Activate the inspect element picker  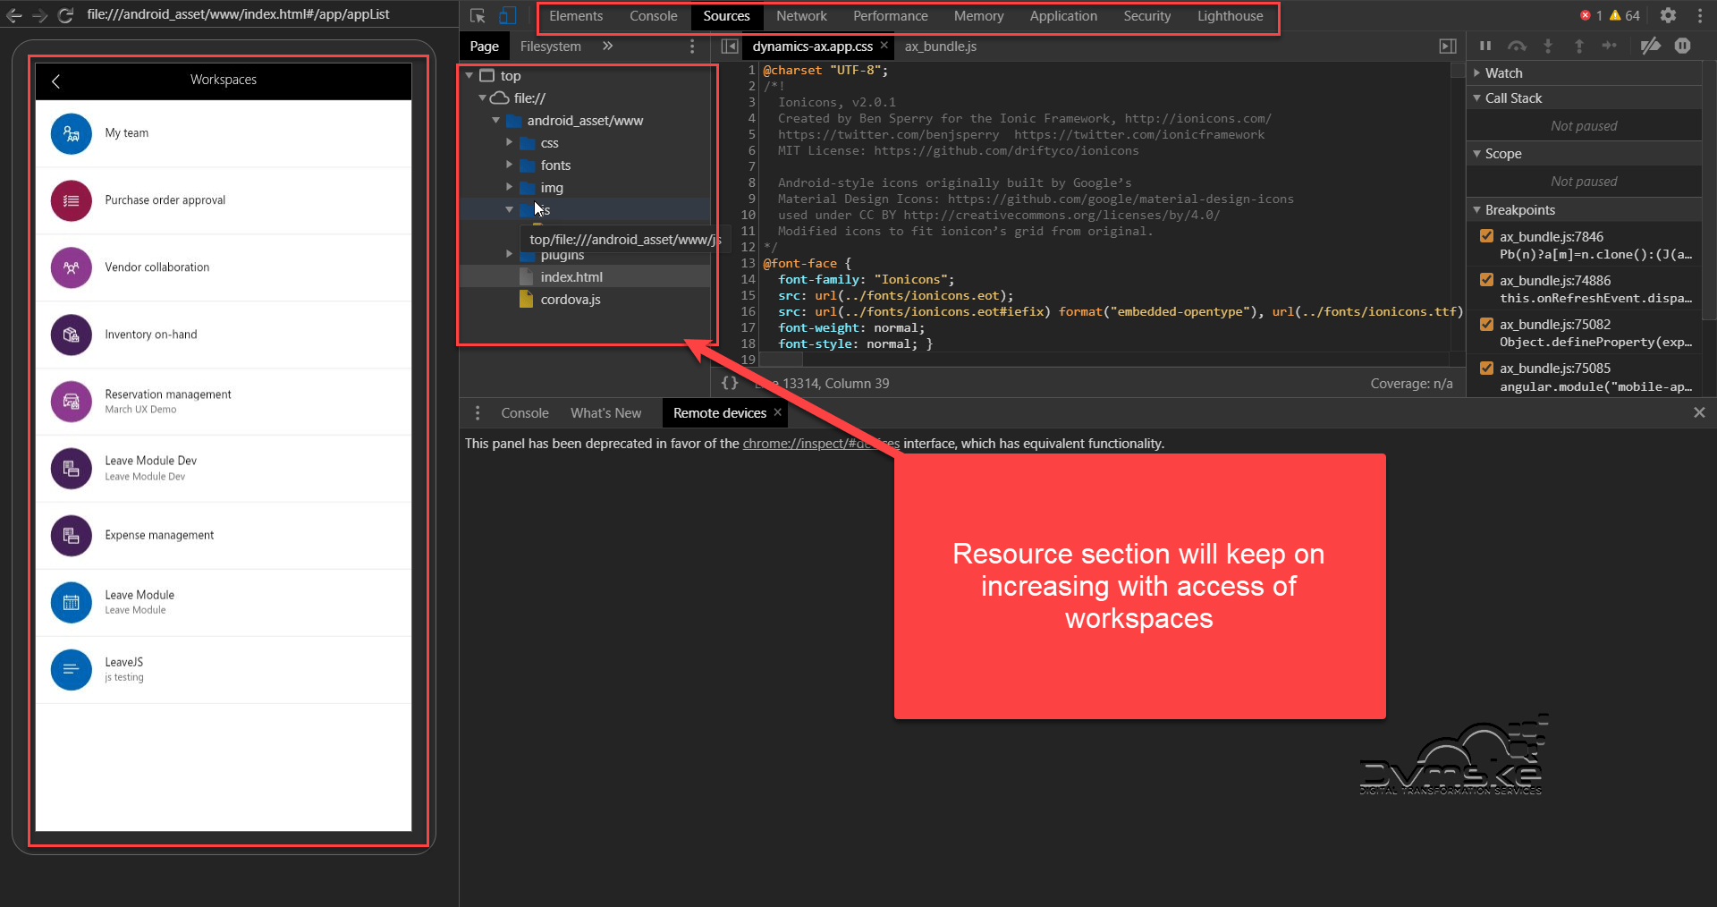[478, 16]
